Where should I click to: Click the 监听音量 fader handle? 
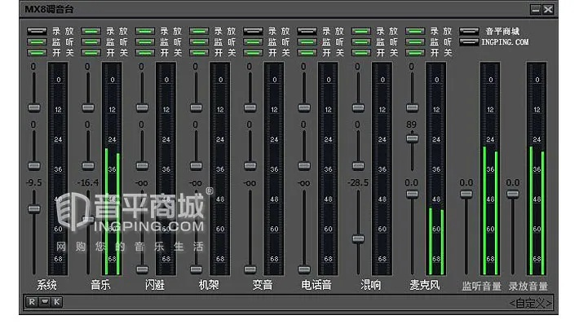tap(466, 194)
